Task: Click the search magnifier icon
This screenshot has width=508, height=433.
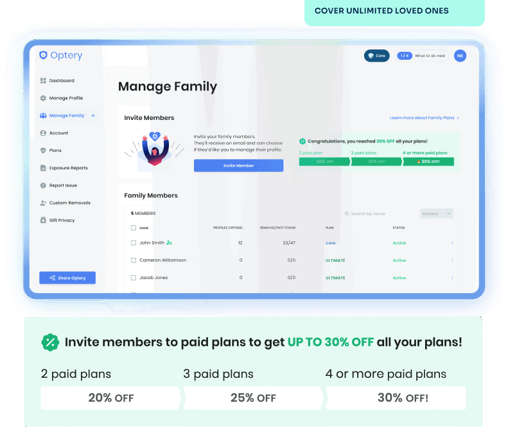Action: point(346,214)
